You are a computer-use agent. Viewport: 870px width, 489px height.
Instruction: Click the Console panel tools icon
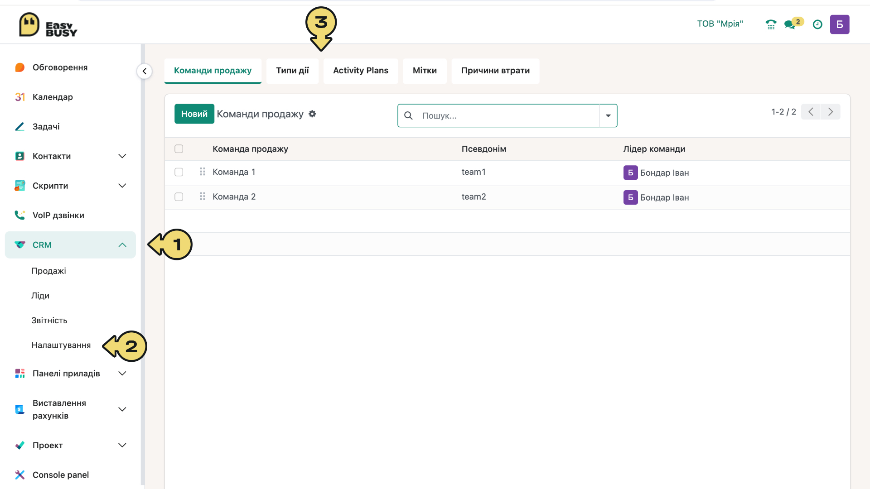(x=20, y=475)
